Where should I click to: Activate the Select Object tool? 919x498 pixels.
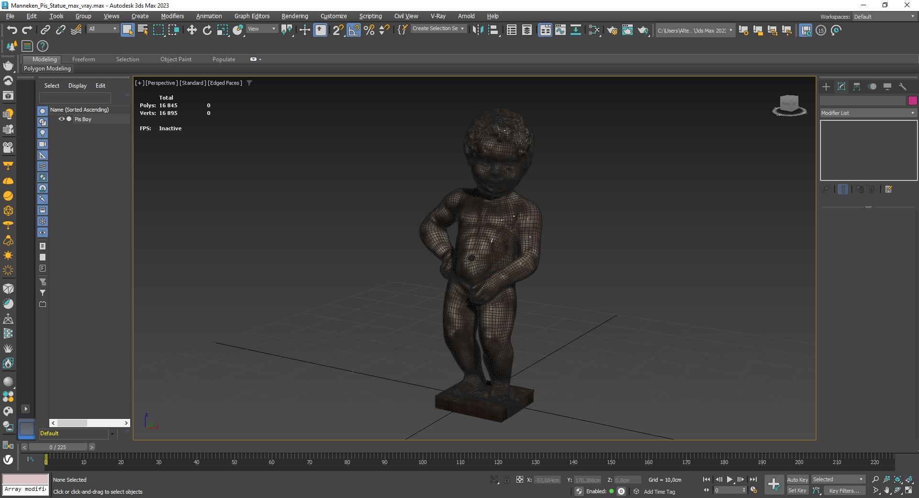127,30
